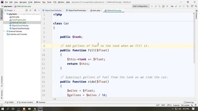Open the Refactor menu
The height and width of the screenshot is (111, 198).
click(x=37, y=2)
